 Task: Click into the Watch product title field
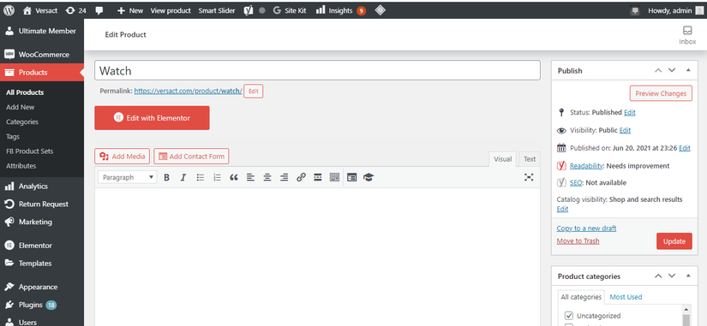coord(317,71)
